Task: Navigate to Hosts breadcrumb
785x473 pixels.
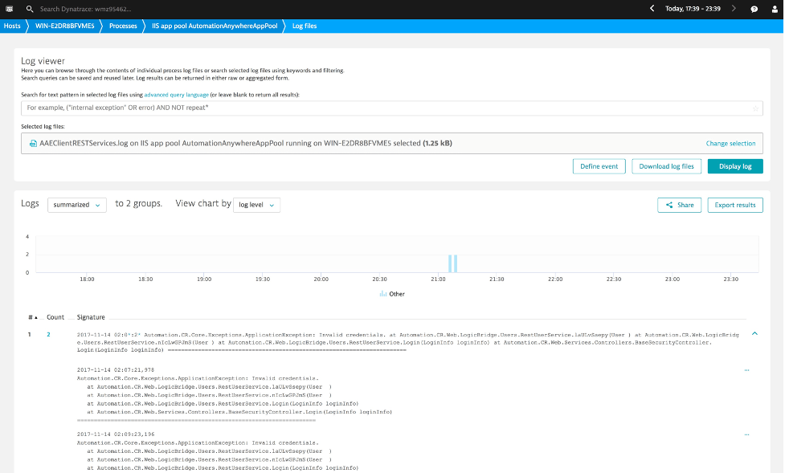Action: (12, 26)
